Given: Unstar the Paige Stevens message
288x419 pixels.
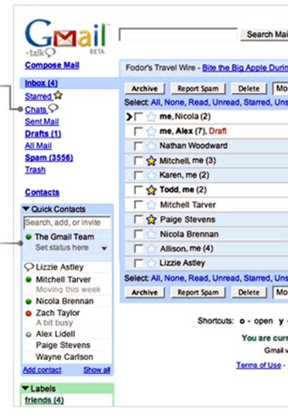Looking at the screenshot, I should coord(151,220).
